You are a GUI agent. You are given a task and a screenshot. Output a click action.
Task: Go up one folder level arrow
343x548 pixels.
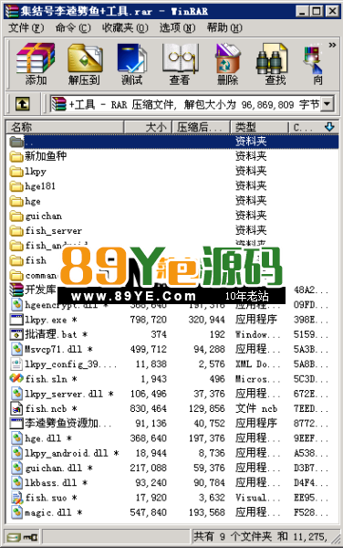coord(23,104)
